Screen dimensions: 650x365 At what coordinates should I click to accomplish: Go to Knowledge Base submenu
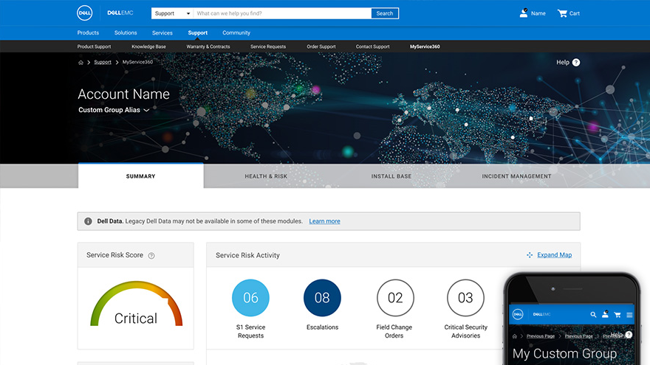148,46
